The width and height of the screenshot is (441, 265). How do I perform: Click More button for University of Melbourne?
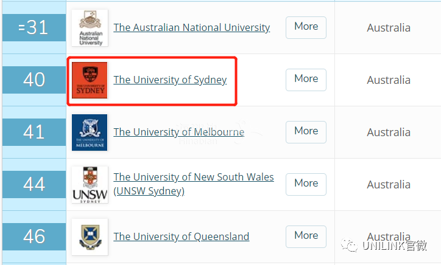[x=306, y=132]
